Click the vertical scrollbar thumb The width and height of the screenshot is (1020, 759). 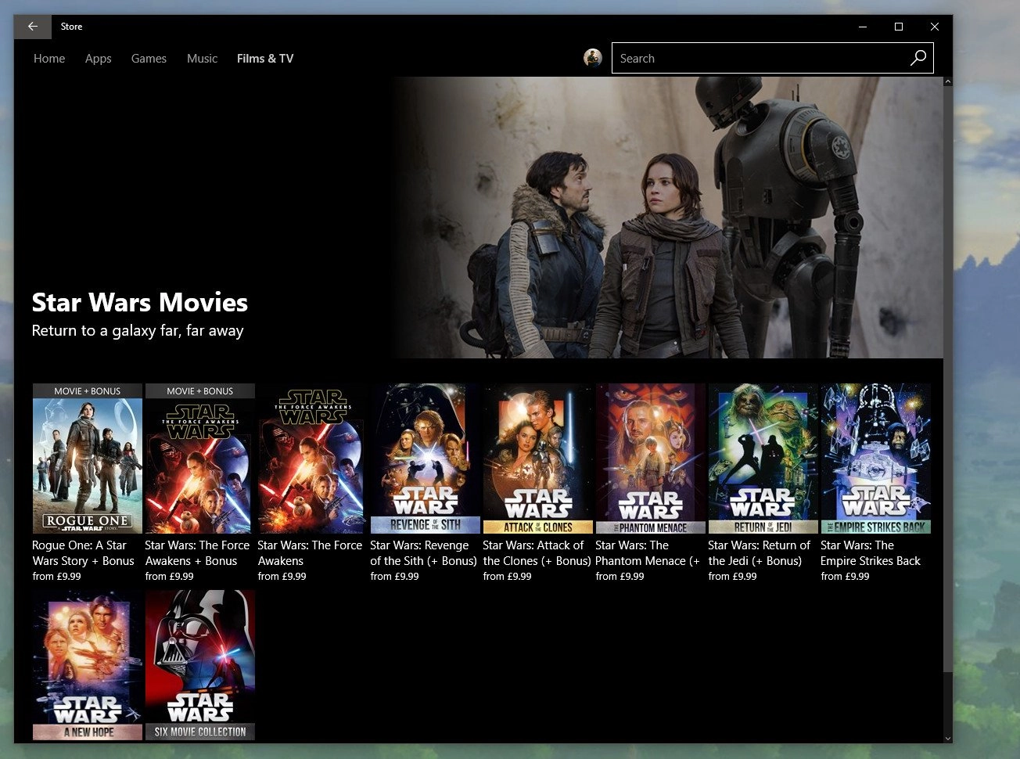point(948,379)
